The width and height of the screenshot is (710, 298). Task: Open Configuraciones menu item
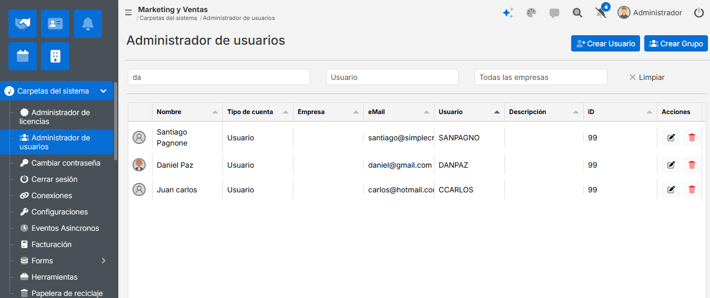(x=54, y=212)
